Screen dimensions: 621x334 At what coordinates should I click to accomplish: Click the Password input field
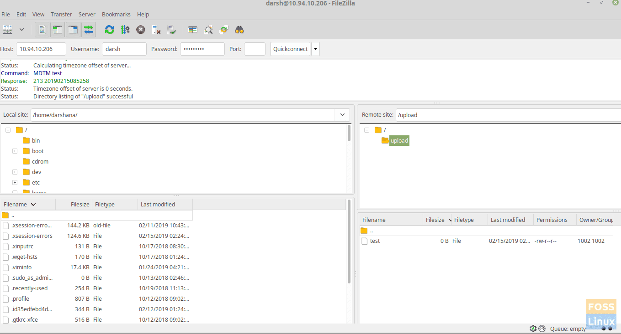click(202, 49)
